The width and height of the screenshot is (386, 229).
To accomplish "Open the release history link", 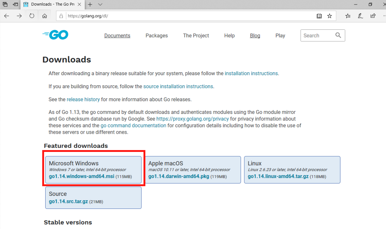I will 83,99.
